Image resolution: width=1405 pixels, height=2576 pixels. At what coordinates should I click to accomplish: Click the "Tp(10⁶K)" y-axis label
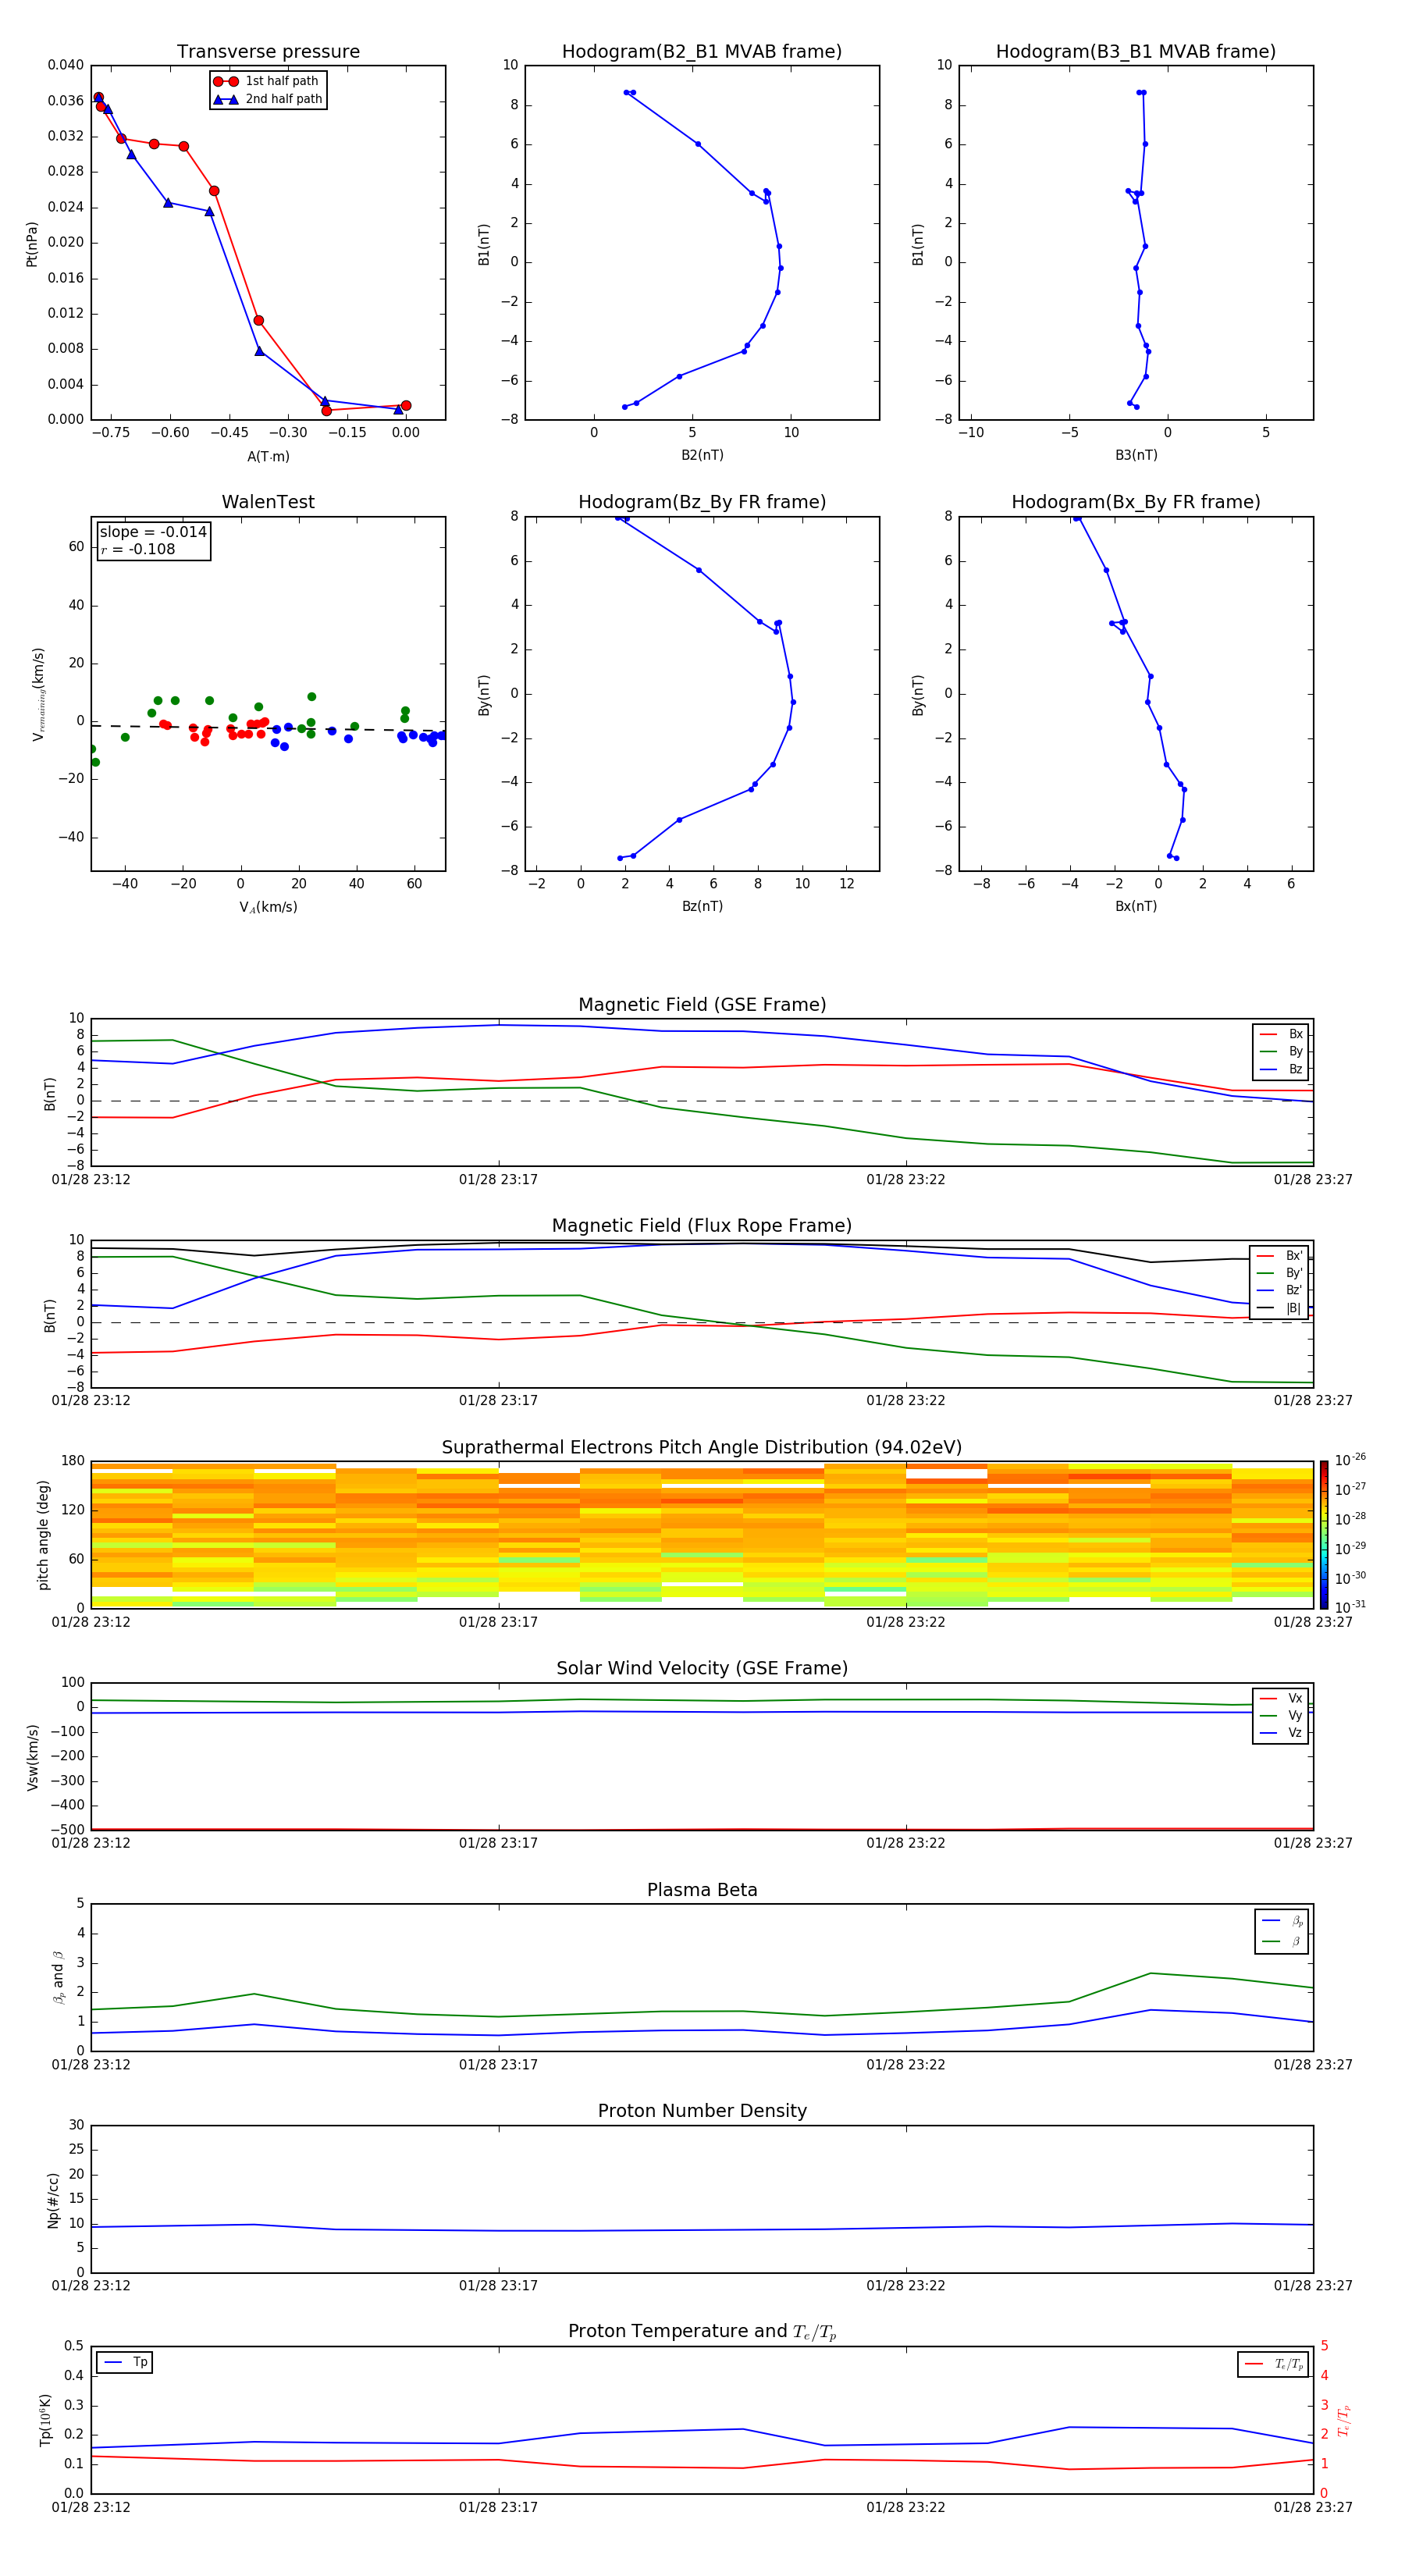click(45, 2420)
